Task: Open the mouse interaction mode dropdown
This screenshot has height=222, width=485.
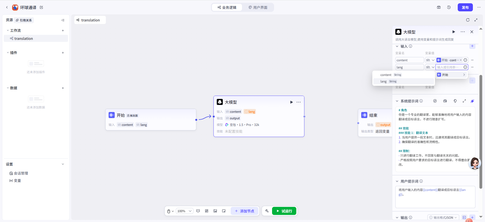Action: tap(171, 211)
